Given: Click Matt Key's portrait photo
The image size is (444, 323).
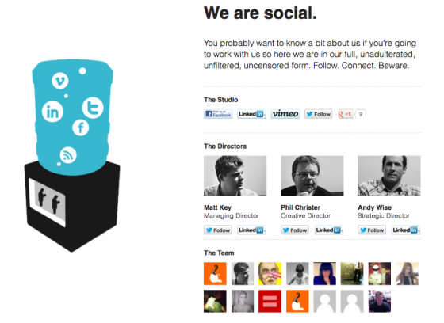Looking at the screenshot, I should coord(235,176).
